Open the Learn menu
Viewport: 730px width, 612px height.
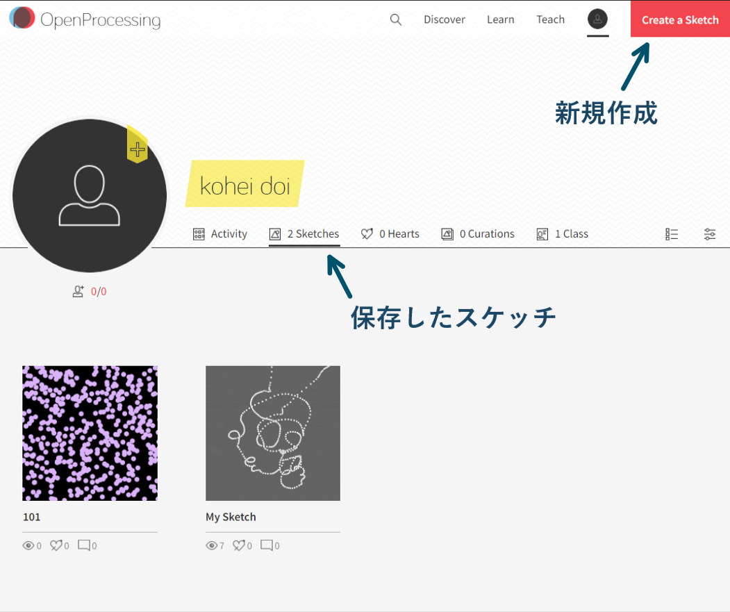(x=501, y=19)
